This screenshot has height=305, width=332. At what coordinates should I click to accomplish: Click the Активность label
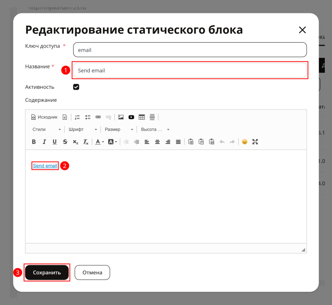39,87
